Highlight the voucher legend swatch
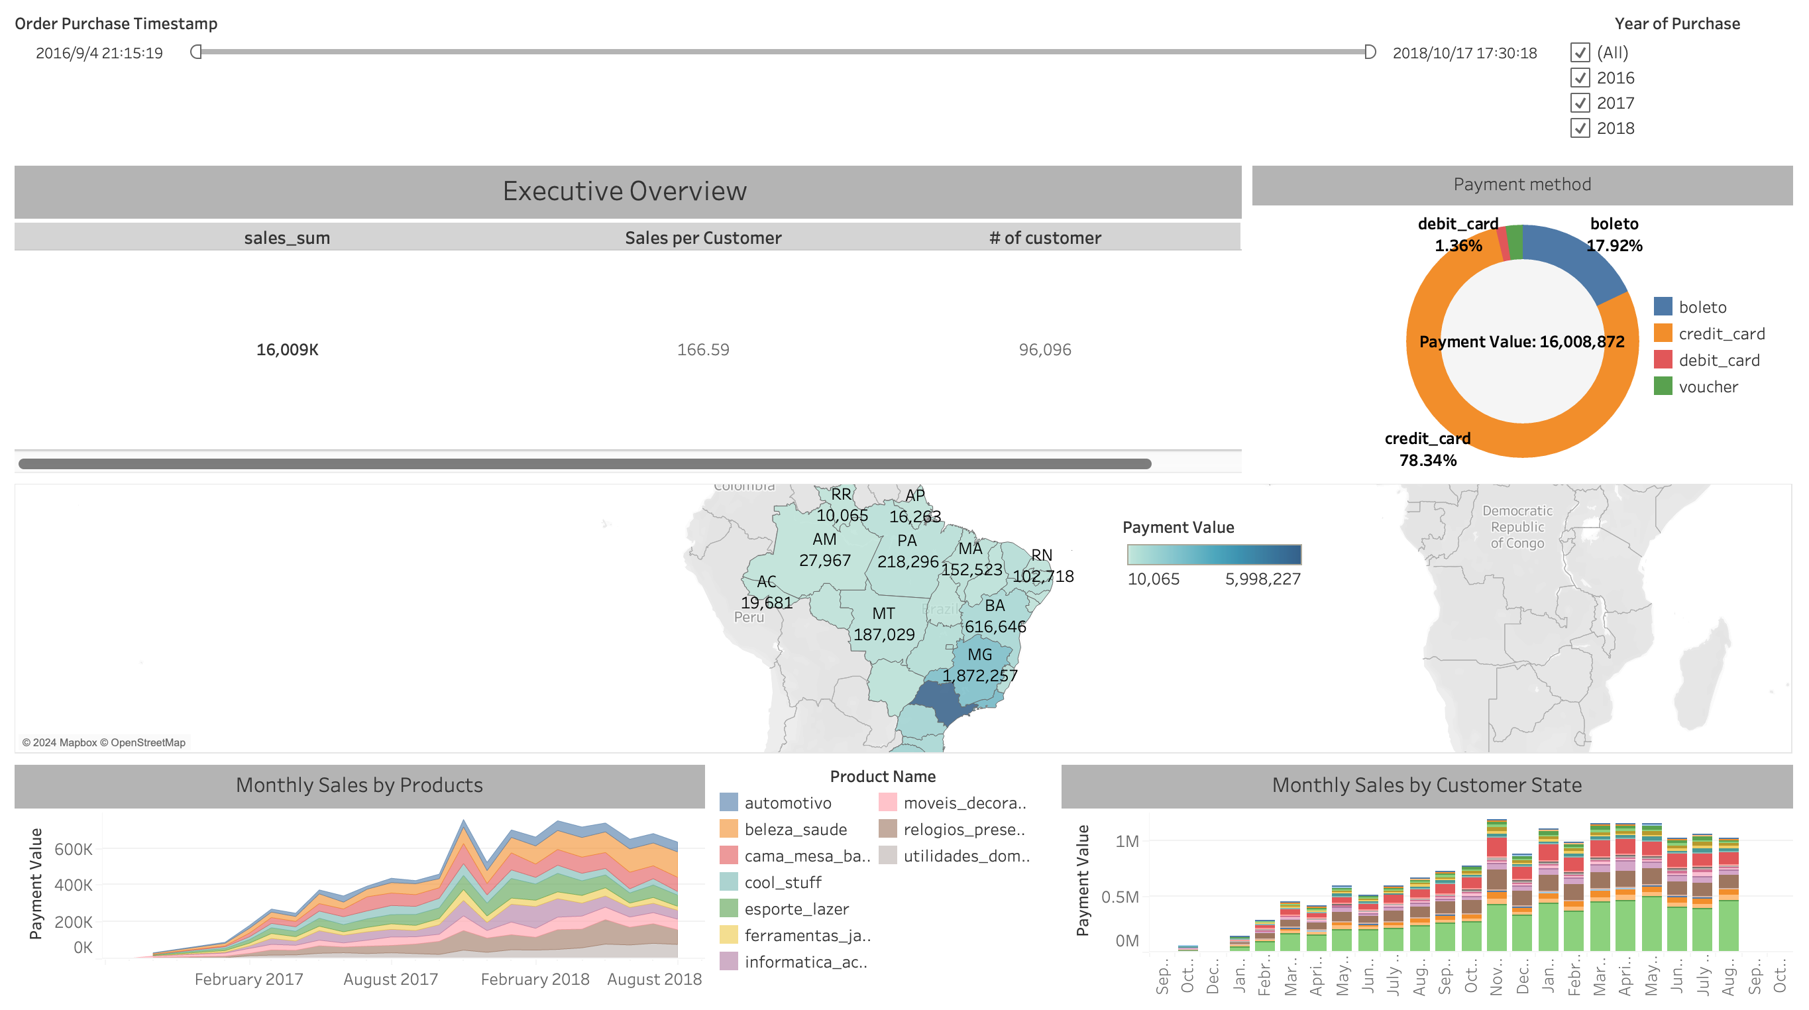Screen dimensions: 1809x1010 pyautogui.click(x=1663, y=386)
